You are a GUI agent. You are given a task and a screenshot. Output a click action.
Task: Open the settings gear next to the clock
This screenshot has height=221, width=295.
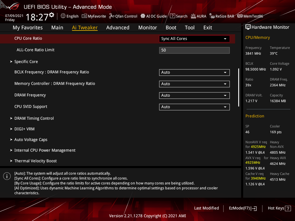[x=52, y=15]
